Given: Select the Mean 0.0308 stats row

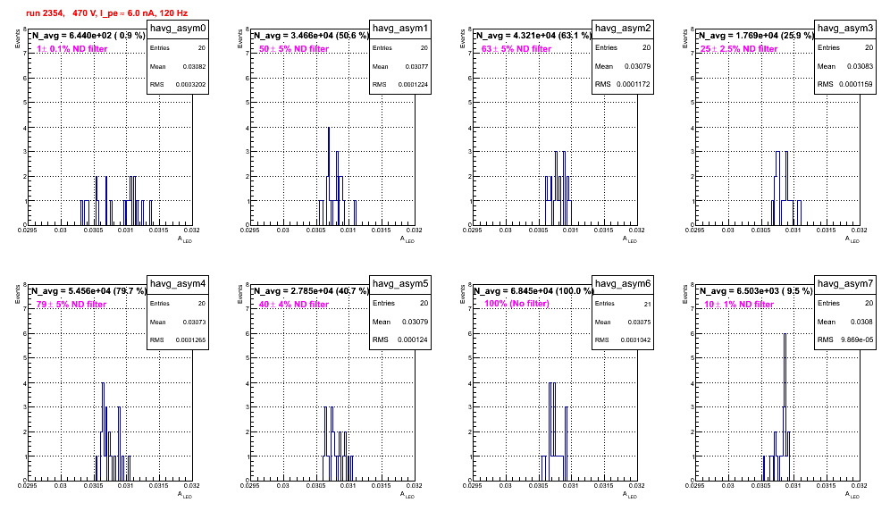Looking at the screenshot, I should pos(845,322).
